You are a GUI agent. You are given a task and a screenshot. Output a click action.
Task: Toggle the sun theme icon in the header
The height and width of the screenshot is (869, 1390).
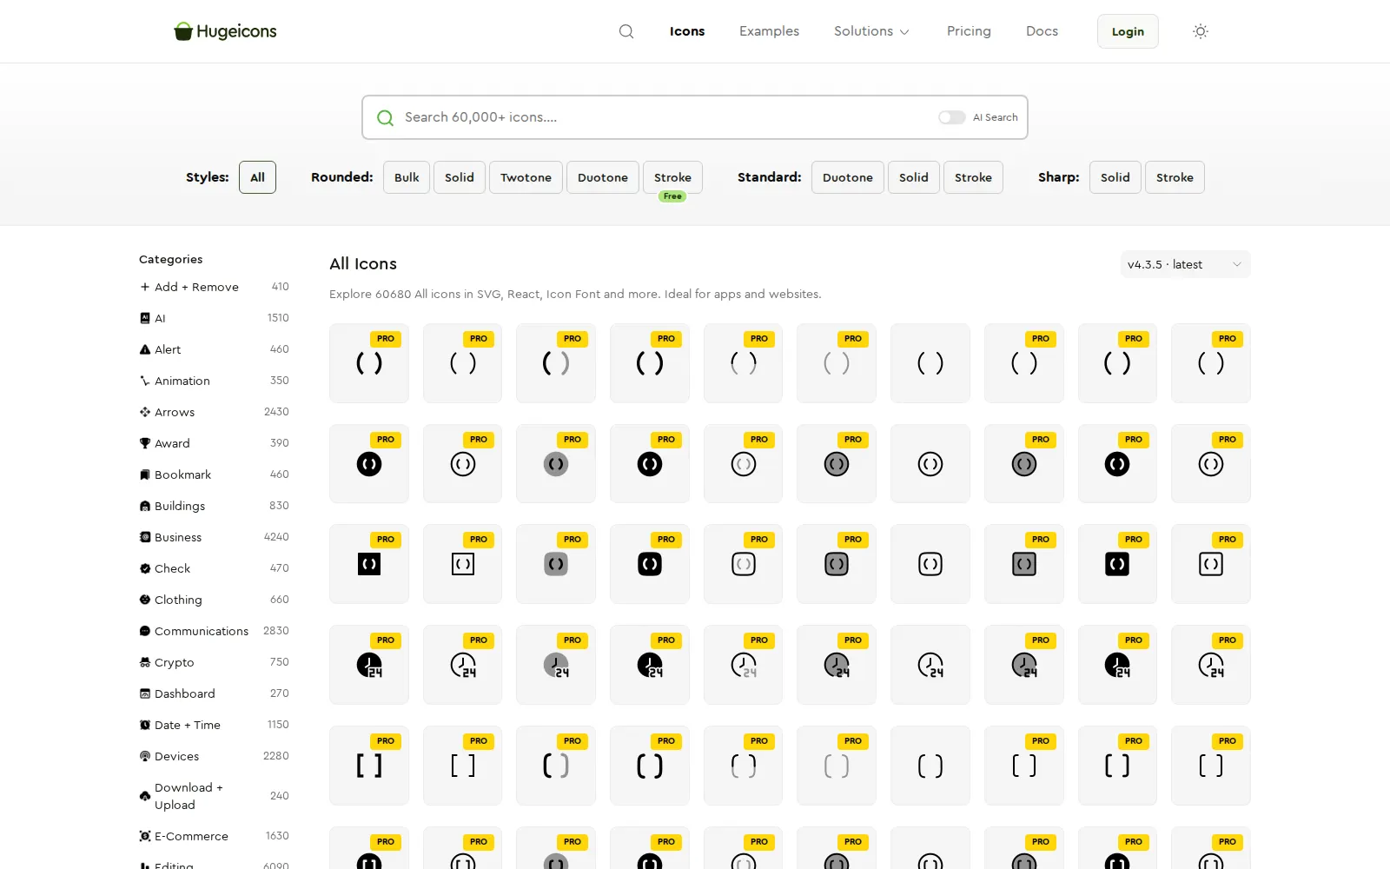point(1201,31)
